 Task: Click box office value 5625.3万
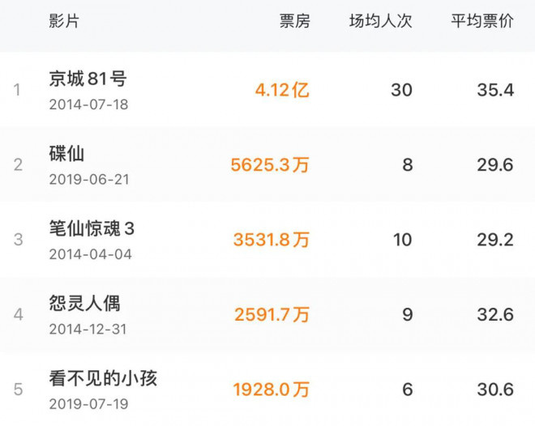pyautogui.click(x=270, y=165)
